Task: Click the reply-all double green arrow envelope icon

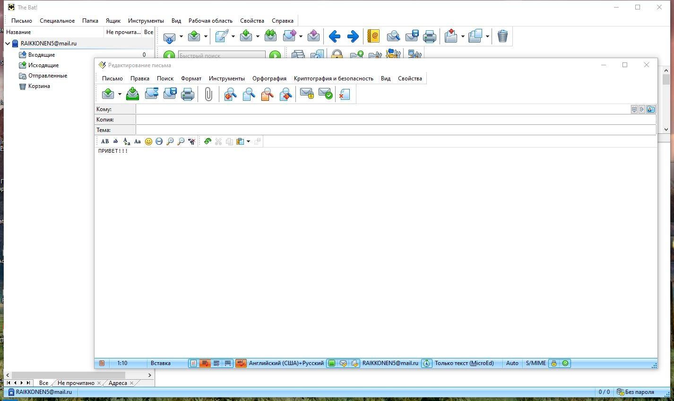Action: click(x=270, y=36)
